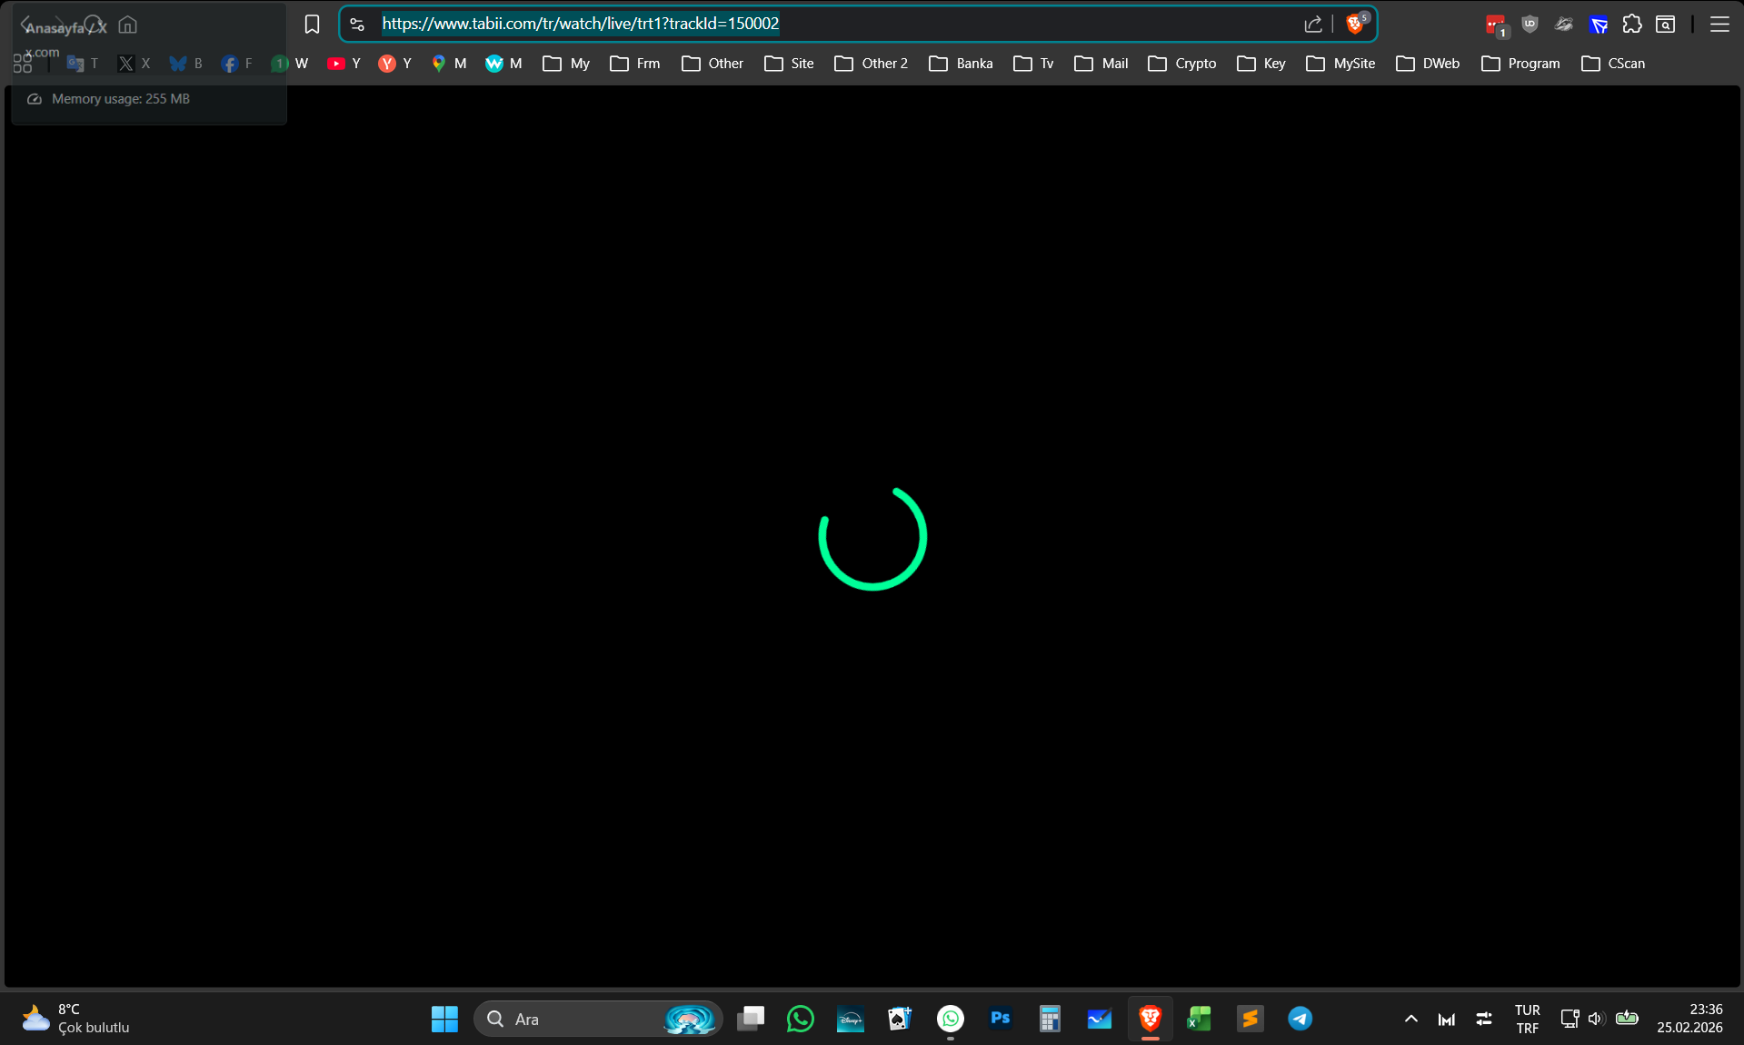Expand the Mail bookmarks folder
Viewport: 1744px width, 1045px height.
(1101, 64)
